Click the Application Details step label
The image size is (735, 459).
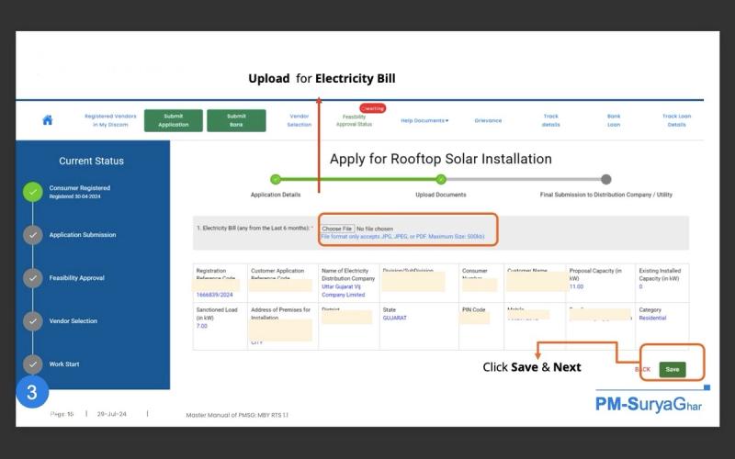[x=276, y=195]
